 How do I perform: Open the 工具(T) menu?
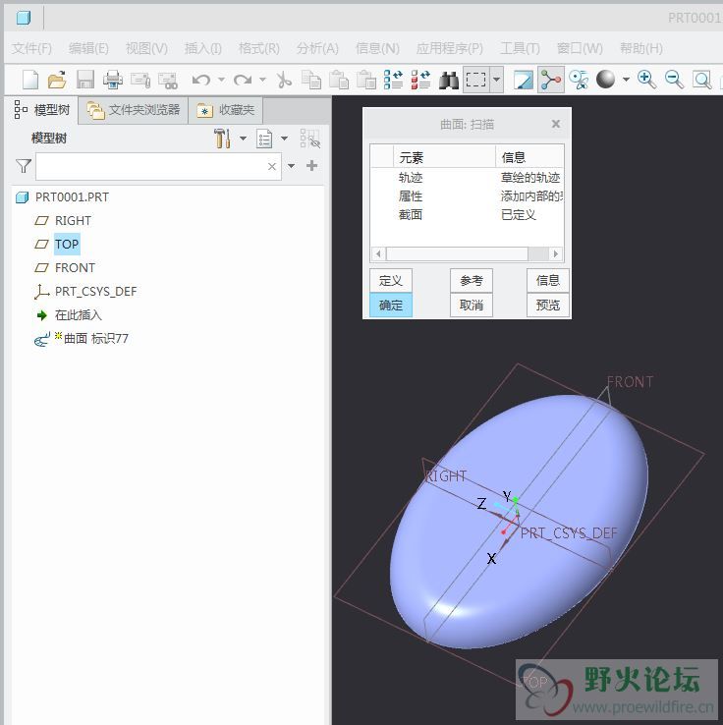(520, 48)
